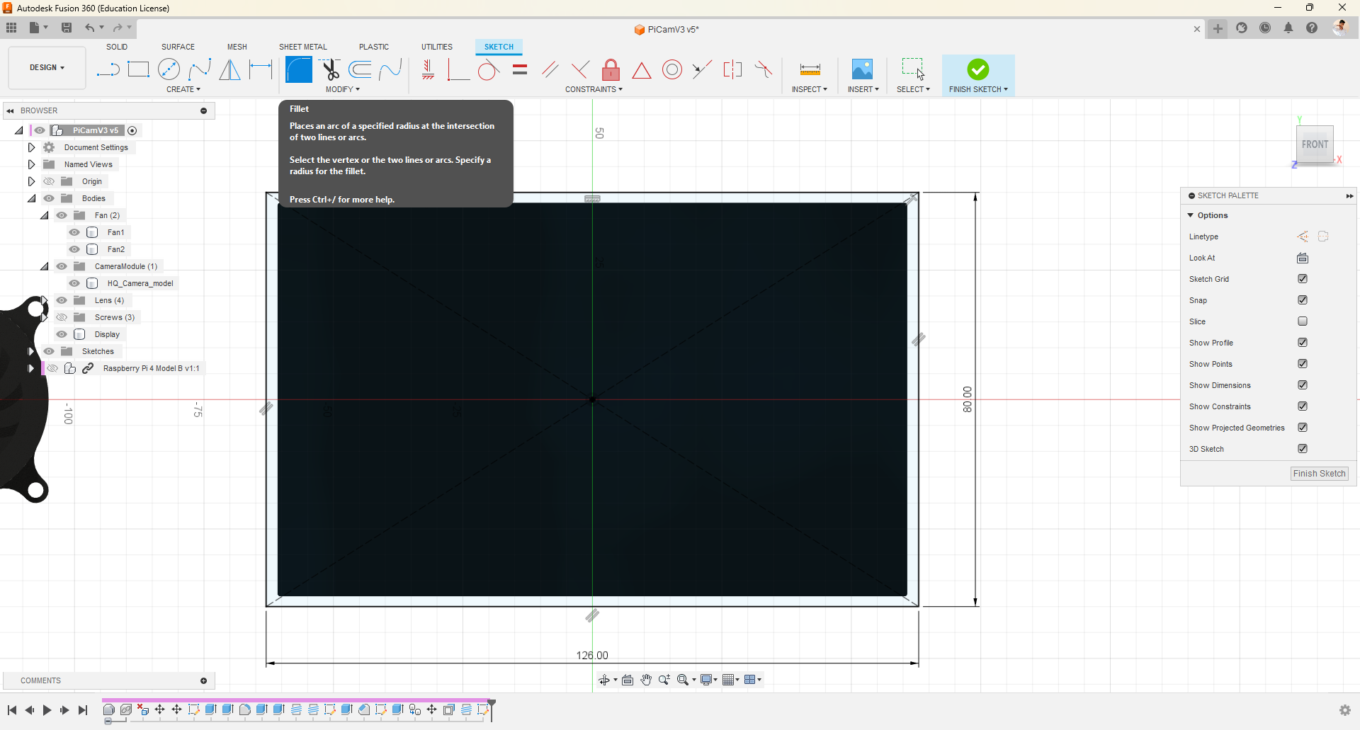Click the Look At icon in Sketch Palette

(x=1303, y=258)
